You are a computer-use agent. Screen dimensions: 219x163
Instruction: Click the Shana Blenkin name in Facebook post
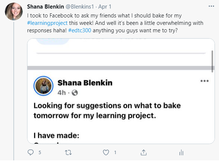coord(85,83)
